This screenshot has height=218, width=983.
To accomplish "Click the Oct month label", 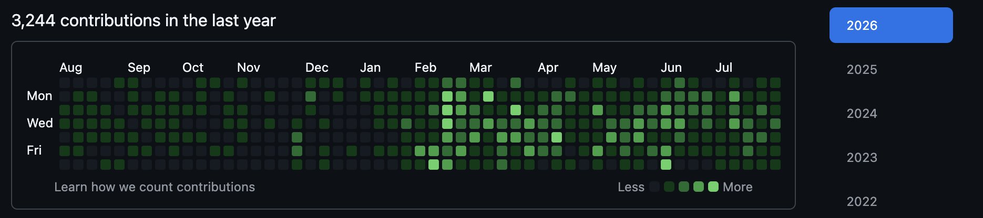I will (x=193, y=68).
